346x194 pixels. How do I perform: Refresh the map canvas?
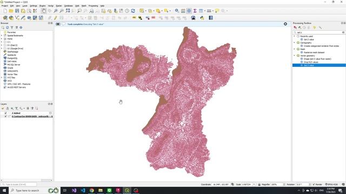pos(133,11)
